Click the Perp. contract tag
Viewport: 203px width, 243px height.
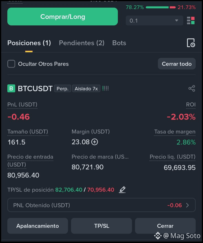click(63, 89)
